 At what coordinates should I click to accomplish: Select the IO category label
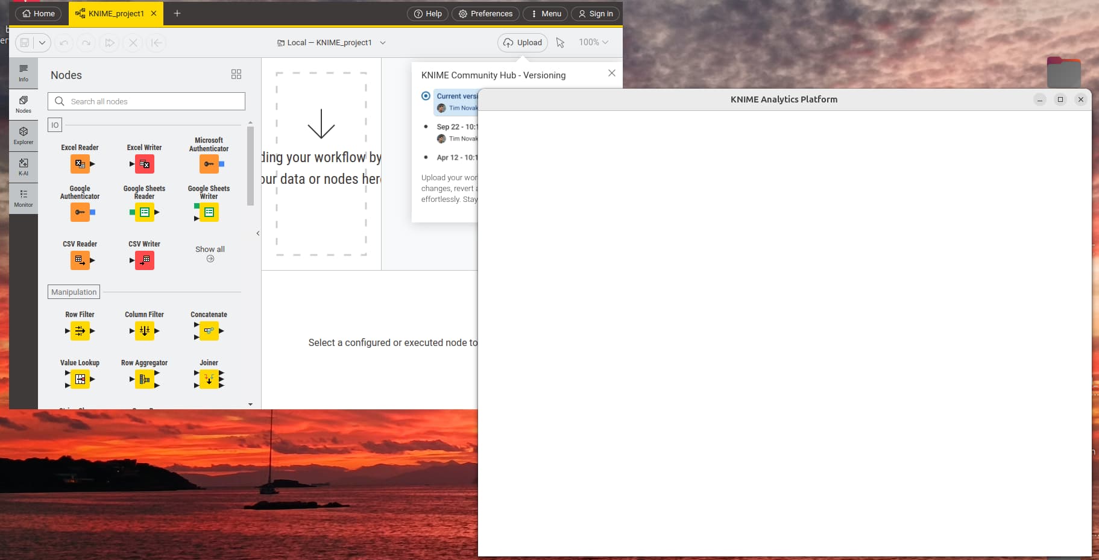click(x=55, y=125)
